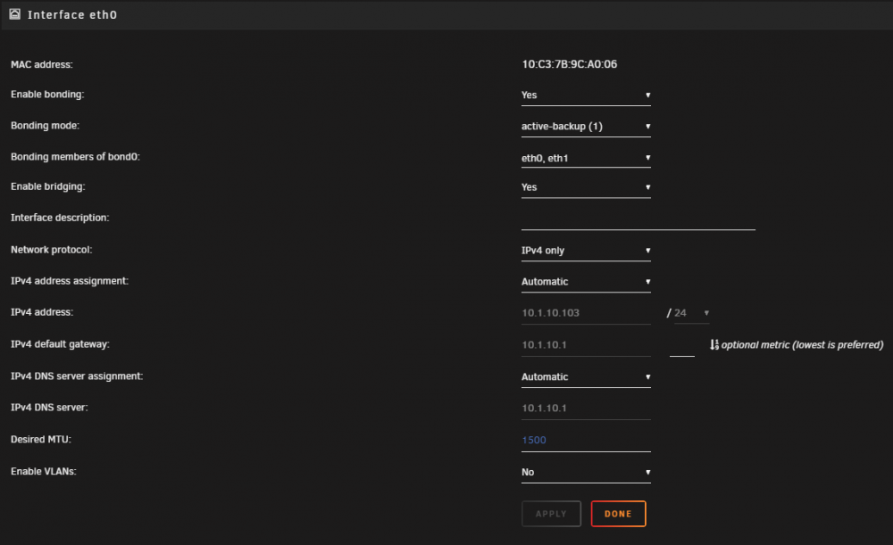Viewport: 893px width, 545px height.
Task: Click the 'Desired MTU:' label
Action: (41, 439)
